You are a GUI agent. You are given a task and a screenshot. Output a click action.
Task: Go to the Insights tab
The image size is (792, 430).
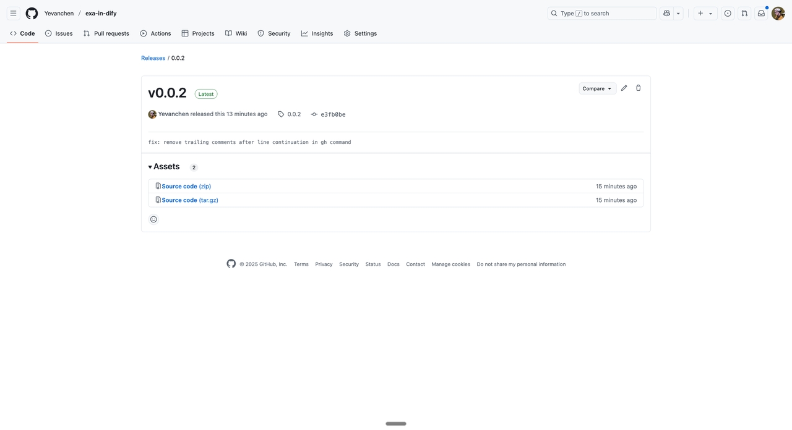pyautogui.click(x=317, y=33)
